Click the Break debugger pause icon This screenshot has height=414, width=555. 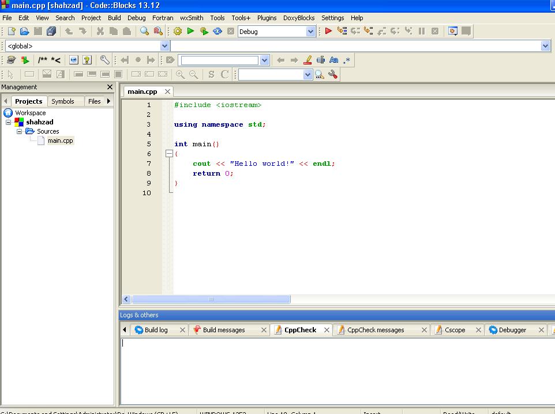pos(422,31)
